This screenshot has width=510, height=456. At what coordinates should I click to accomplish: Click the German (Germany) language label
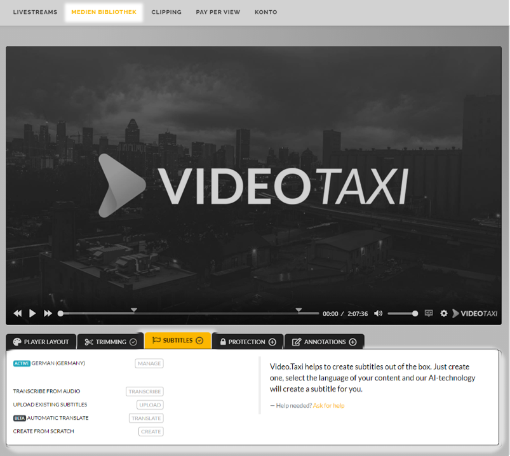point(58,363)
